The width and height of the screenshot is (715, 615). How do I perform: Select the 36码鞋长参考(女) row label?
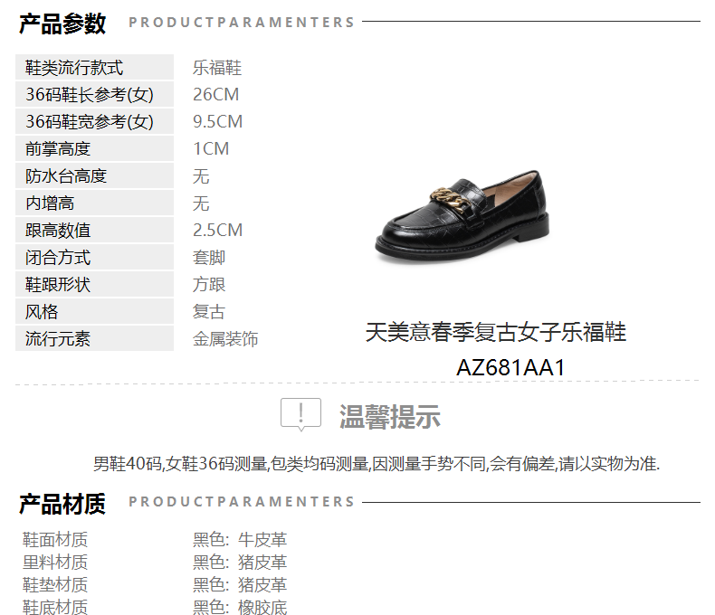pos(90,95)
